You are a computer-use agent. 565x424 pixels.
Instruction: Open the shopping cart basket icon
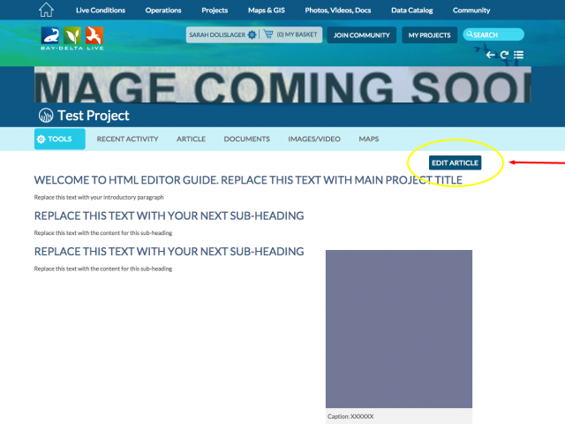[268, 34]
